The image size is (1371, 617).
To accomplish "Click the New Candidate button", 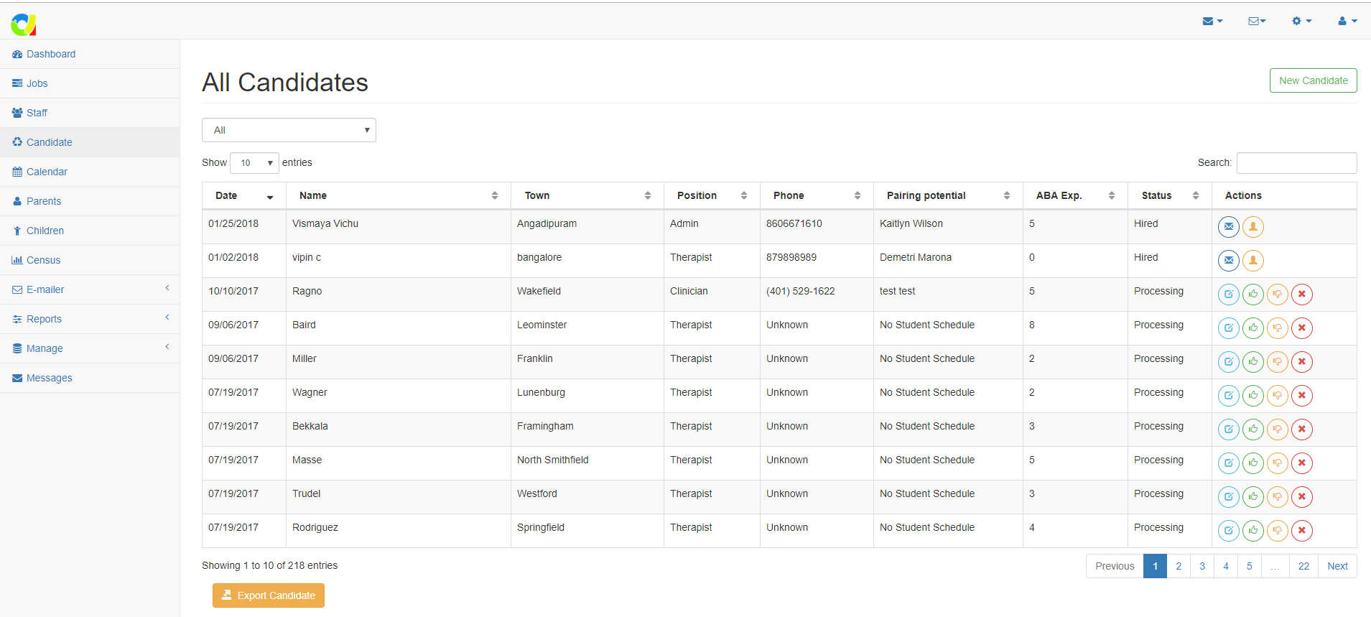I will point(1313,80).
